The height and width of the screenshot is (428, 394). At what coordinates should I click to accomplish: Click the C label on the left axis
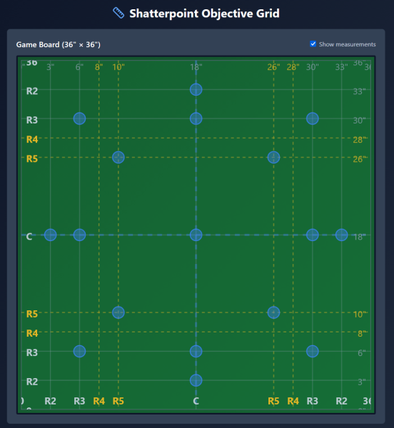(29, 237)
